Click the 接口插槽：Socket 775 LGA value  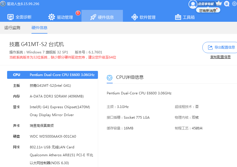coord(128,118)
